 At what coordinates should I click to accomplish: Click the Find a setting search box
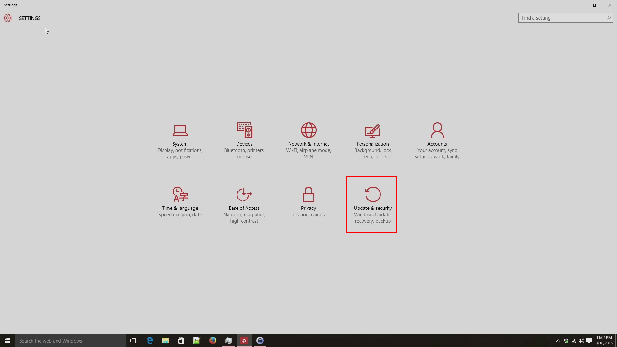click(562, 18)
